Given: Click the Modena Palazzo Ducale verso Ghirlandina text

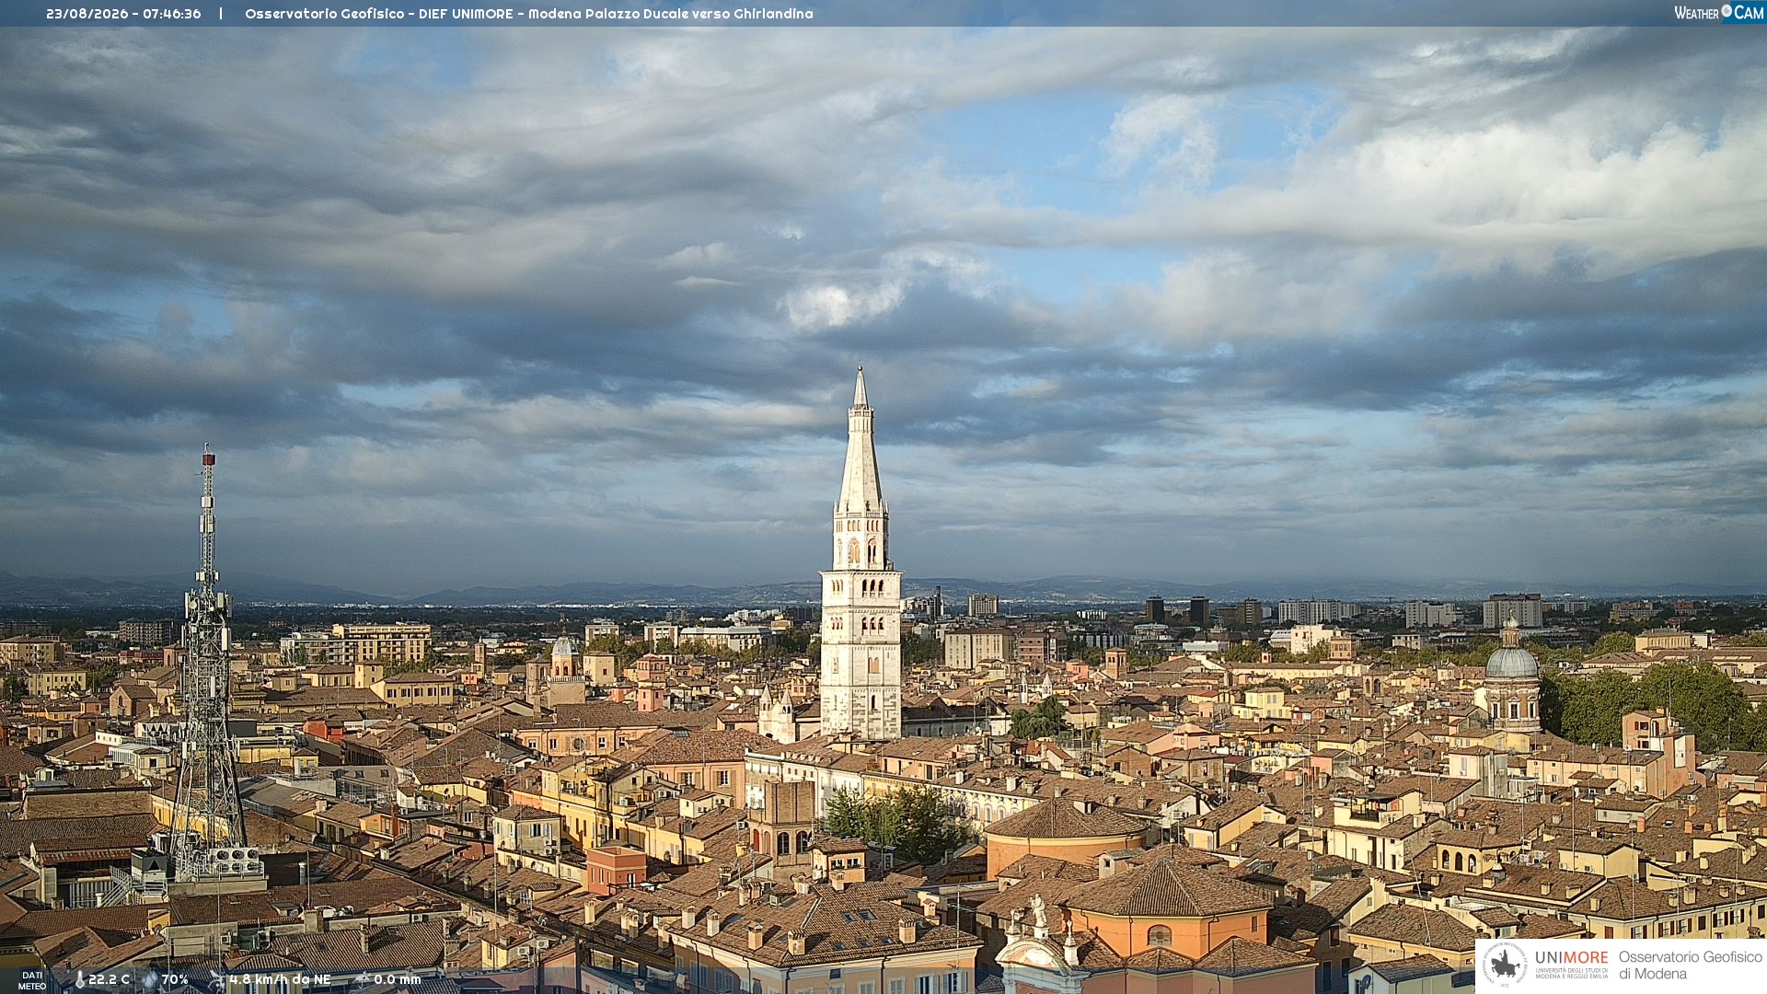Looking at the screenshot, I should tap(671, 14).
